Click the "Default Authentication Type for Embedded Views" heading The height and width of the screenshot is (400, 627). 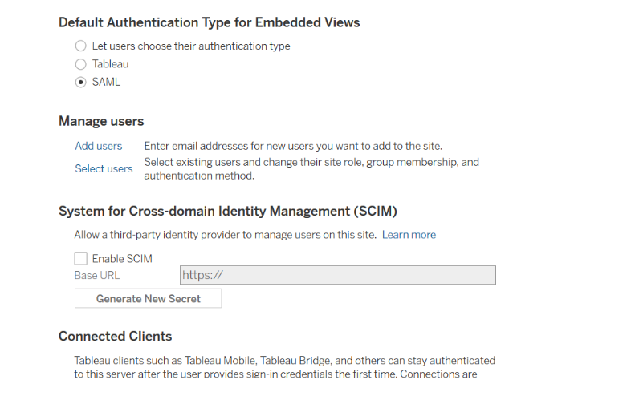209,22
